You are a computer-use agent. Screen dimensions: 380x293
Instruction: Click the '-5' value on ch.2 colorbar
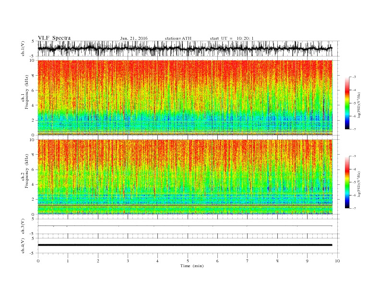[x=354, y=182]
